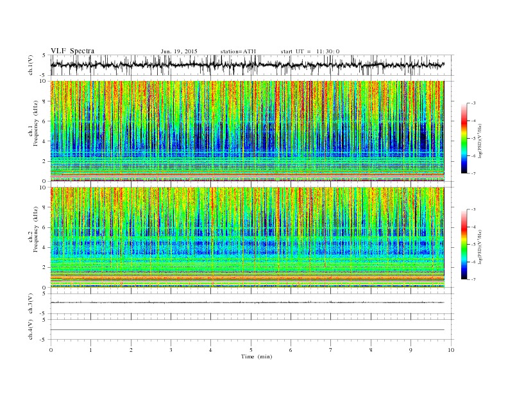Click inside the ch.2 spectrogram panel
Screen dimensions: 508x393
click(x=248, y=238)
